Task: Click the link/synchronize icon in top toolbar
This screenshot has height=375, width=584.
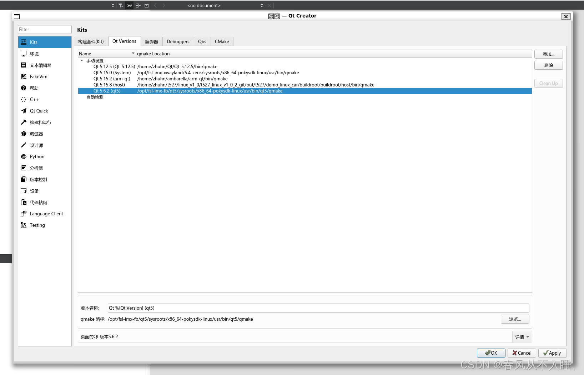Action: pos(129,5)
